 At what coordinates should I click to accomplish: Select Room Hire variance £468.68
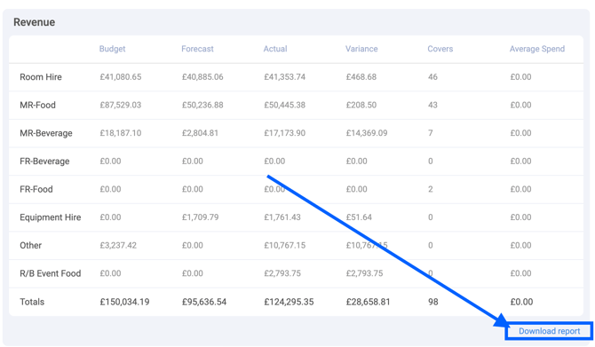[x=361, y=77]
